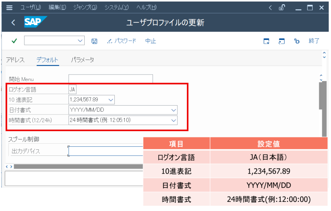Click the back arrow beside SAP logo
The height and width of the screenshot is (211, 331).
[x=13, y=22]
